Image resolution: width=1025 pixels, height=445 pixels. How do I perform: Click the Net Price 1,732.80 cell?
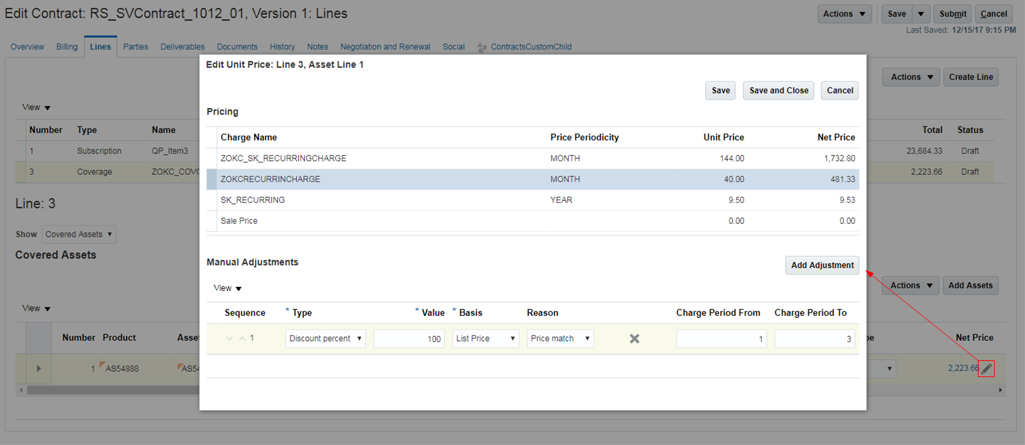[x=839, y=159]
